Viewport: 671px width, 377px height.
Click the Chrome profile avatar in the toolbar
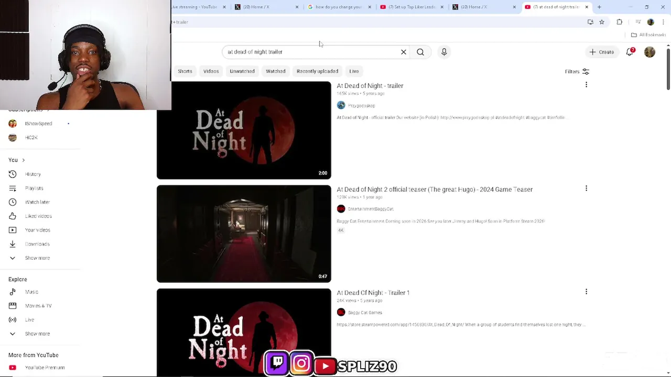(x=651, y=22)
